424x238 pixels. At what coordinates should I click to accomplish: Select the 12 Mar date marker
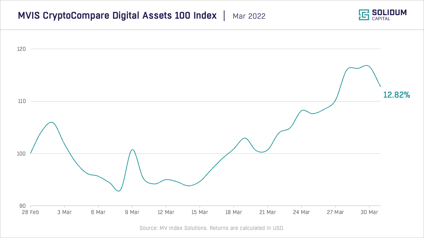point(166,212)
